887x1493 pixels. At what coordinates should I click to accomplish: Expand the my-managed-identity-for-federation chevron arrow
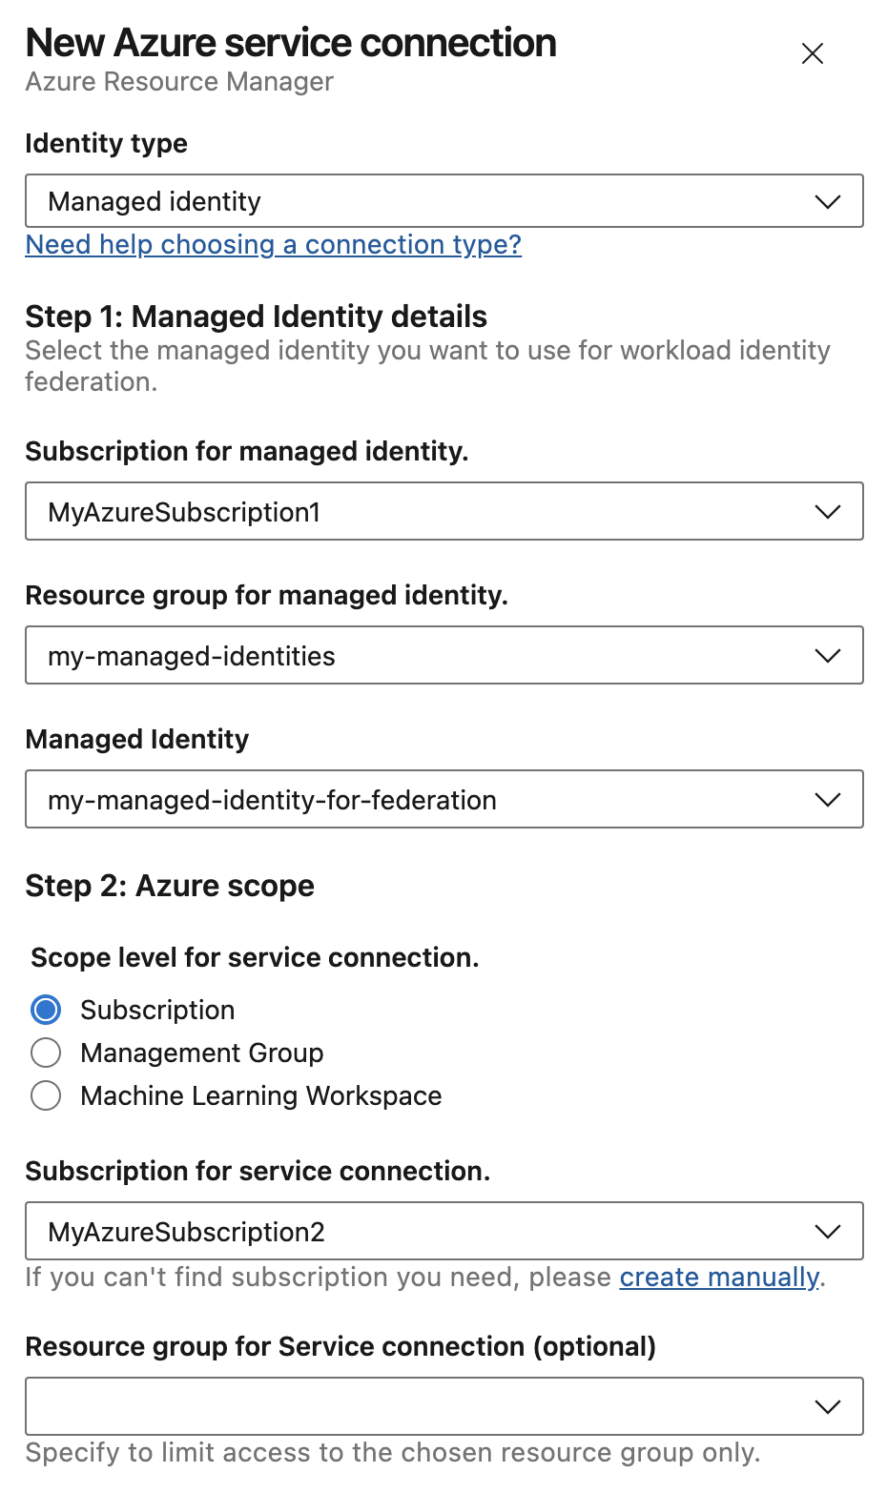[x=828, y=799]
